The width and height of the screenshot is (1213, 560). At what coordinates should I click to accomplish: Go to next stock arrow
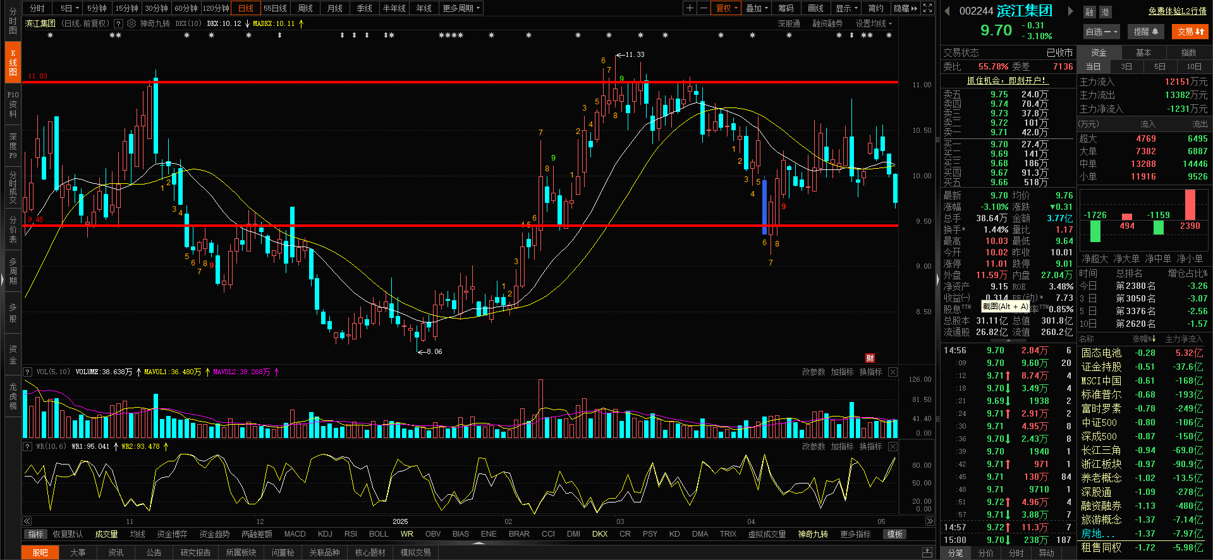point(1070,11)
